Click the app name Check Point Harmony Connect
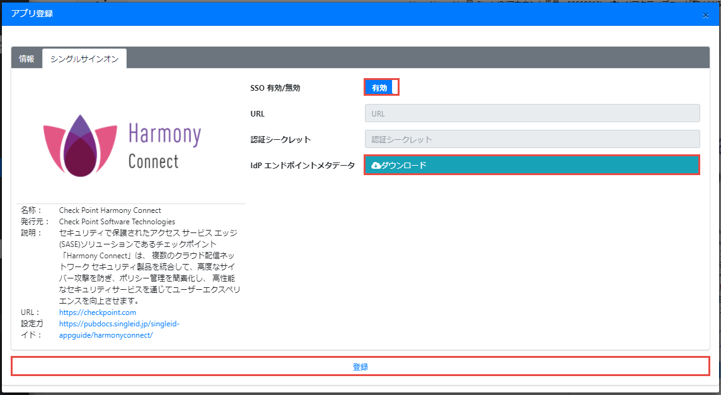Image resolution: width=721 pixels, height=395 pixels. [x=110, y=210]
